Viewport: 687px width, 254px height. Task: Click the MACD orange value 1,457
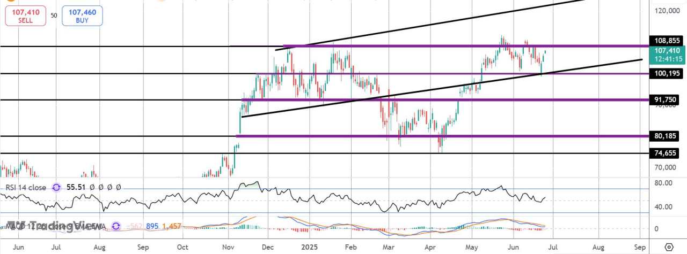coord(171,227)
